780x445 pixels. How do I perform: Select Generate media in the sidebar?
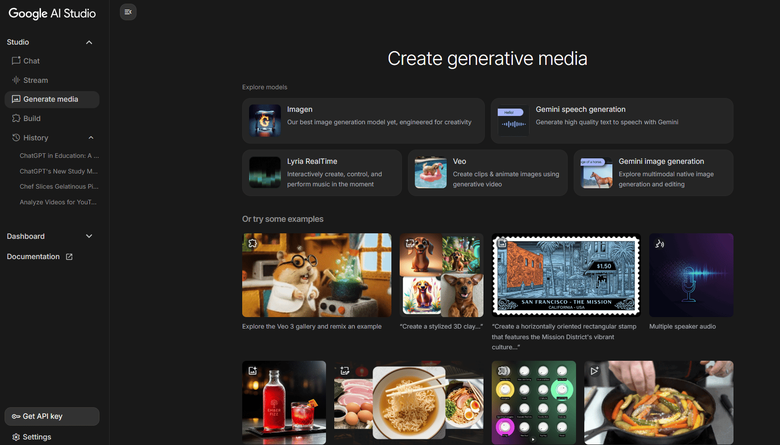click(x=52, y=99)
